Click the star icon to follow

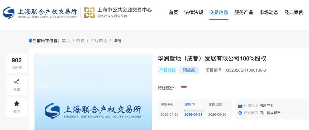click(17, 104)
